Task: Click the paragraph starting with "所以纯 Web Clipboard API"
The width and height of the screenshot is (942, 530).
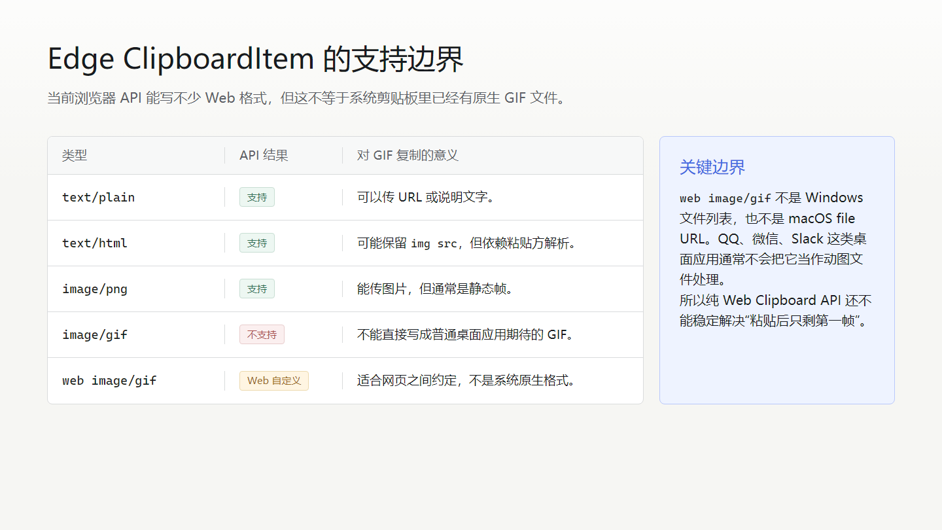Action: pyautogui.click(x=776, y=311)
